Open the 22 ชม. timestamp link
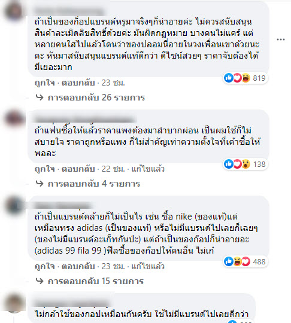Screen dimensions: 291x323 coord(113,169)
